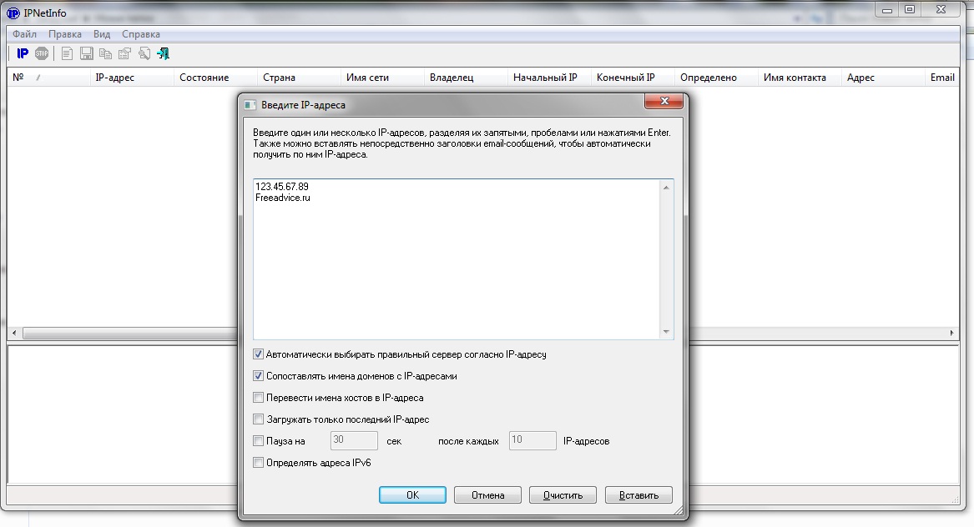Uncheck Автоматически выбирать правильный сервер
The width and height of the screenshot is (974, 527).
pos(259,354)
